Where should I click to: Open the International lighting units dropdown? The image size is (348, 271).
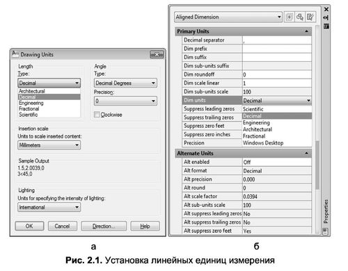[49, 207]
